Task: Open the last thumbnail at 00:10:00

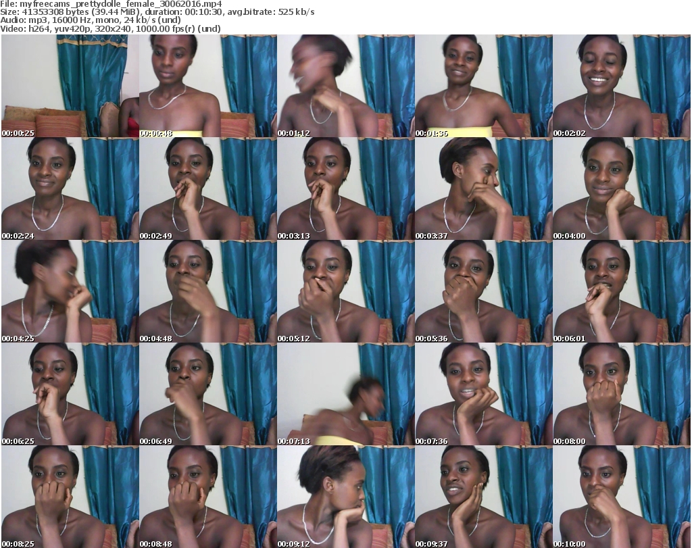Action: [621, 497]
